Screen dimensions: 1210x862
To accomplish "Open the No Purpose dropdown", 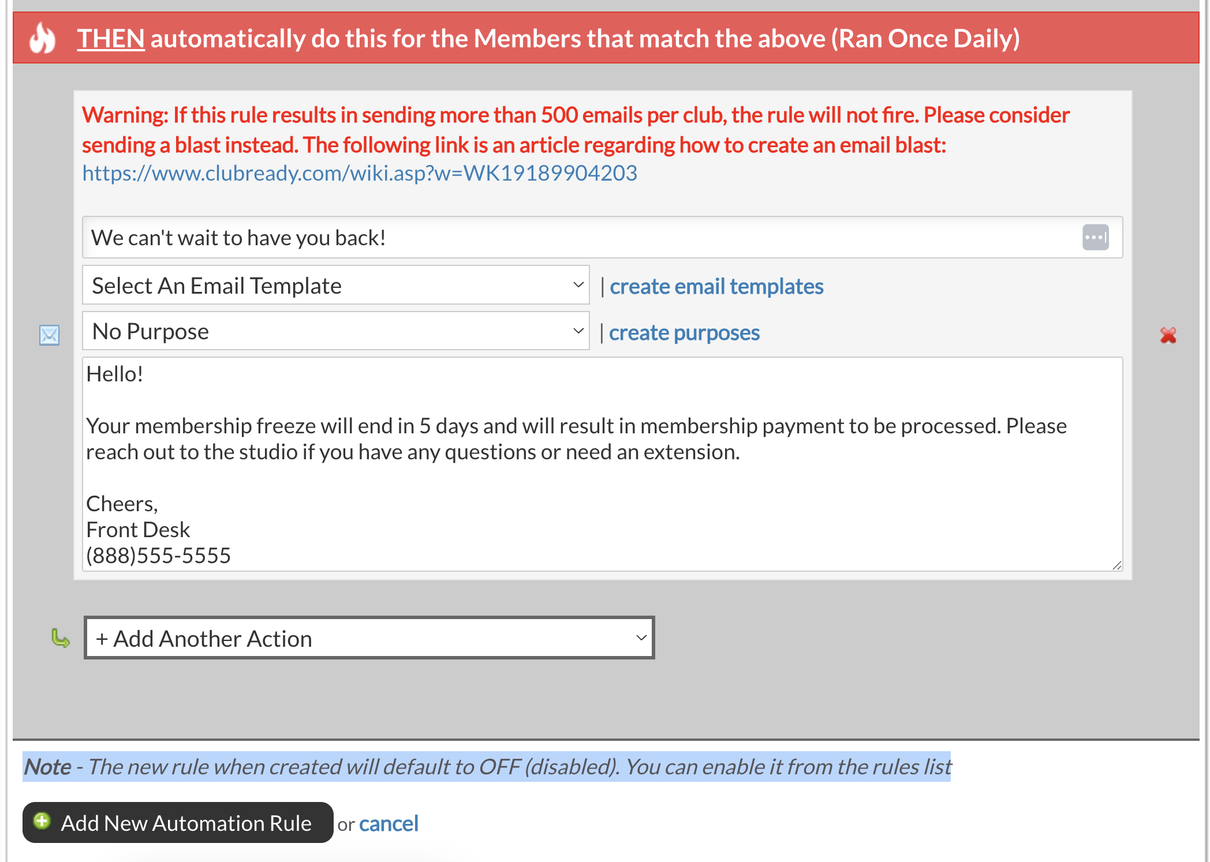I will [336, 331].
